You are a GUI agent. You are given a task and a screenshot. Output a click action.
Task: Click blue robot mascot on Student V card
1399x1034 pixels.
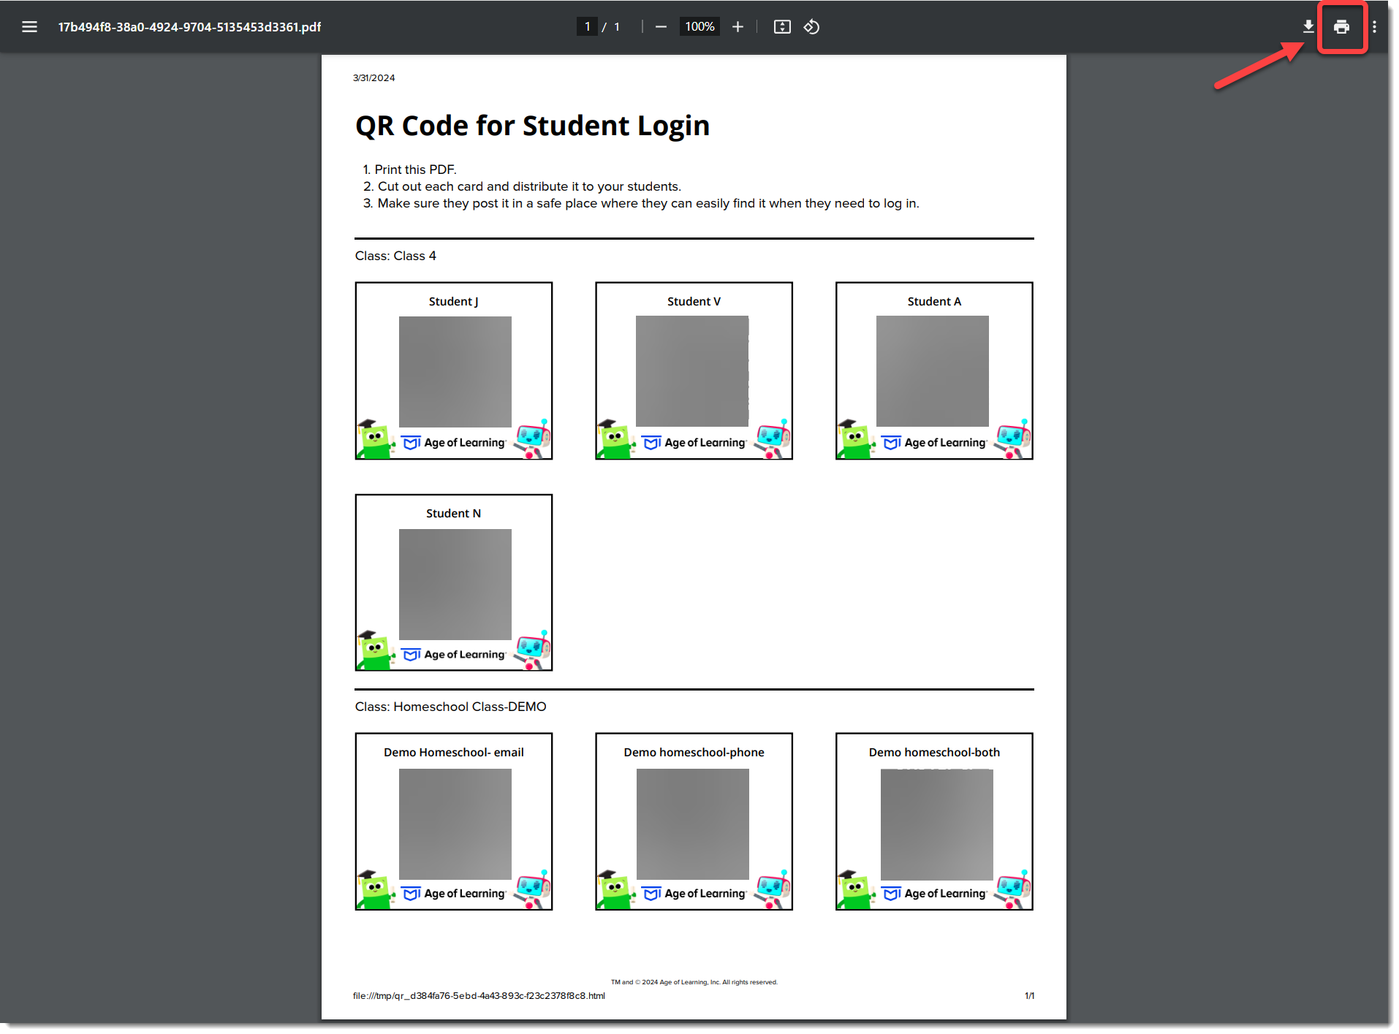773,439
